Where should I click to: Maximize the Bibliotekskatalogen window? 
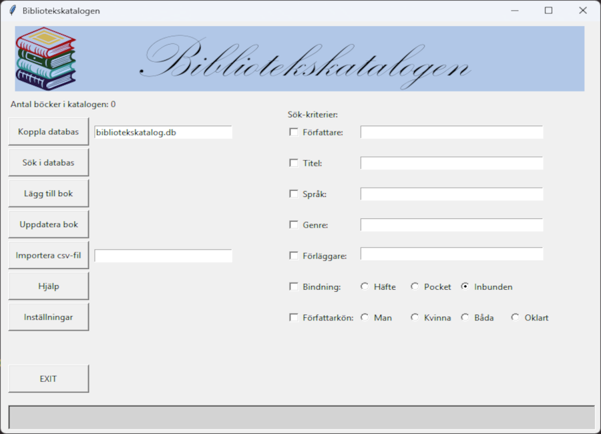548,11
